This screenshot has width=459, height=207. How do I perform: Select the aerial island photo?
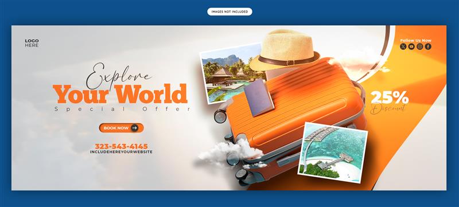332,153
